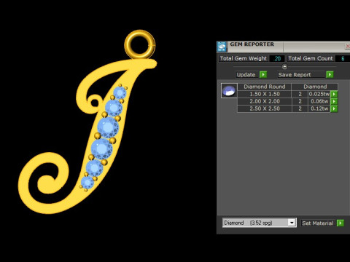Click the Total Gem Weight label
350x262 pixels.
pyautogui.click(x=244, y=58)
